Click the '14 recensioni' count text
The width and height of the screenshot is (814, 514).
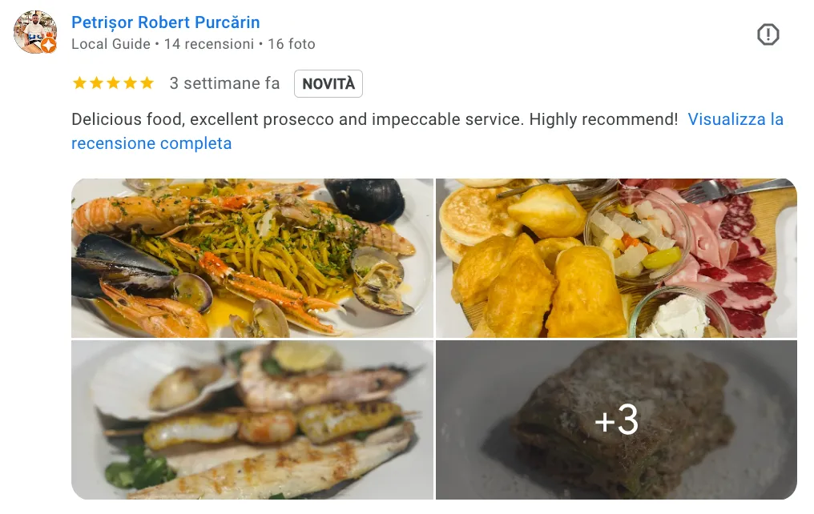point(208,44)
